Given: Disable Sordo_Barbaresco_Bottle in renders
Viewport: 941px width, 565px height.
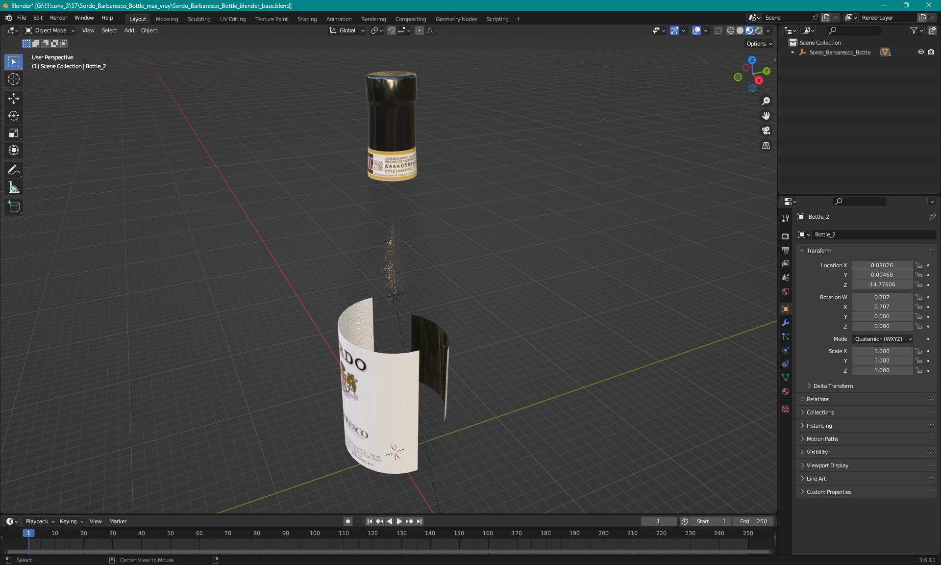Looking at the screenshot, I should pos(931,52).
